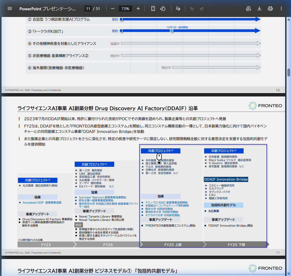This screenshot has height=276, width=291.
Task: Click the FY25 上期 timeline arrow label
Action: click(x=173, y=244)
